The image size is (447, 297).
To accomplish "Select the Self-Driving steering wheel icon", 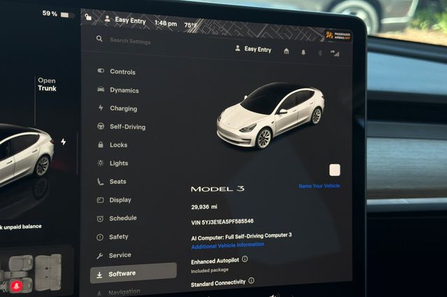I will click(101, 127).
